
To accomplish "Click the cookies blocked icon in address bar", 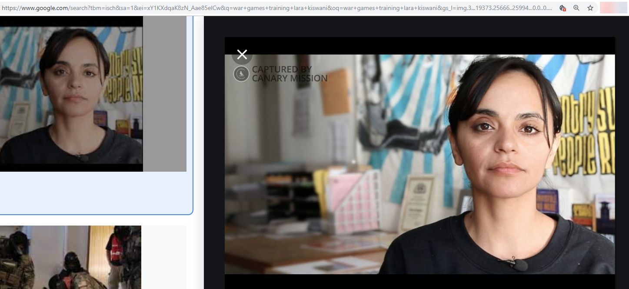I will [562, 8].
